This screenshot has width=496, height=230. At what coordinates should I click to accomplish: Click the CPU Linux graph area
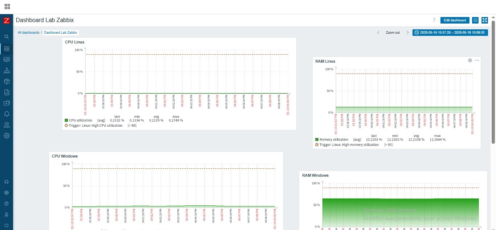click(187, 72)
